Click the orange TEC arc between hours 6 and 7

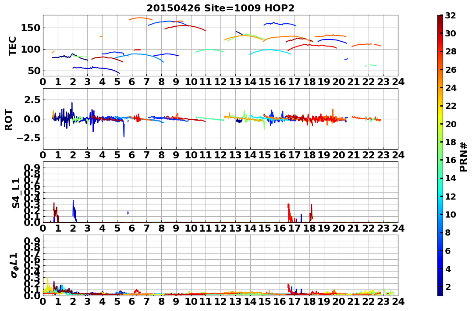coord(141,18)
